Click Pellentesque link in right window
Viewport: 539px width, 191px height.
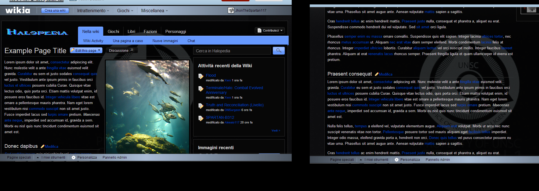[x=393, y=132]
